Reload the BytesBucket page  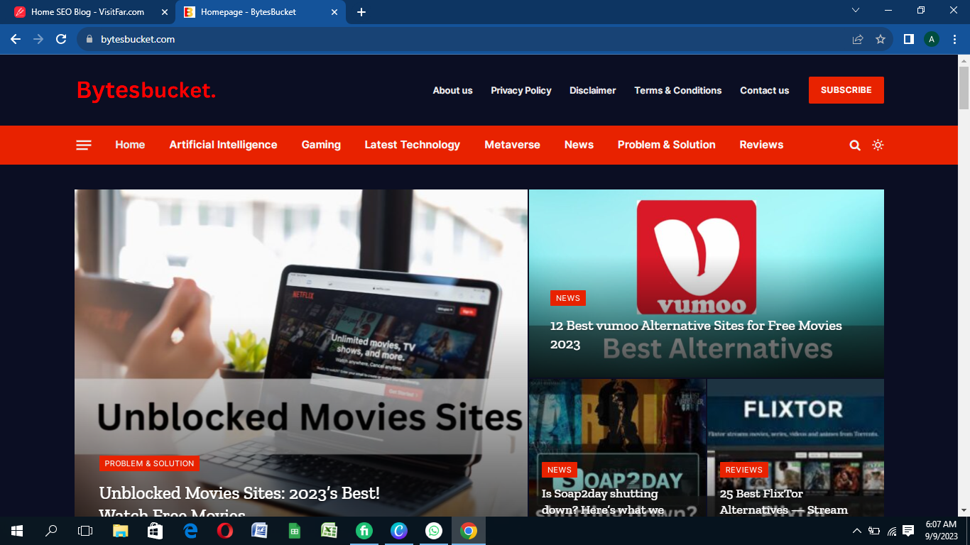pyautogui.click(x=60, y=39)
